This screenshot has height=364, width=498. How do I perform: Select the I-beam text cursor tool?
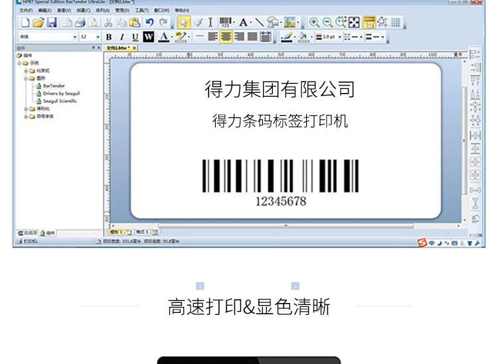pos(210,22)
